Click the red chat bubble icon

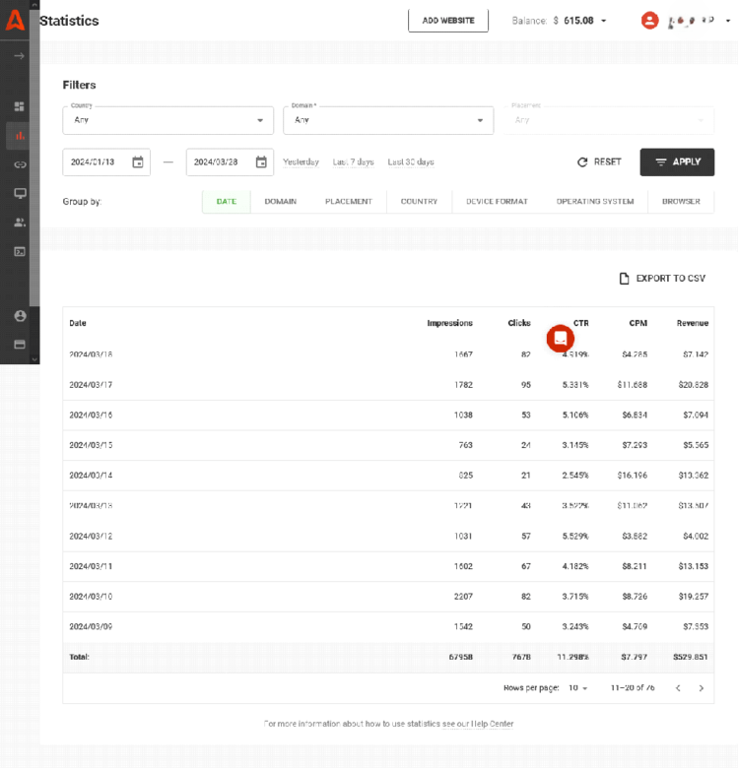tap(560, 338)
